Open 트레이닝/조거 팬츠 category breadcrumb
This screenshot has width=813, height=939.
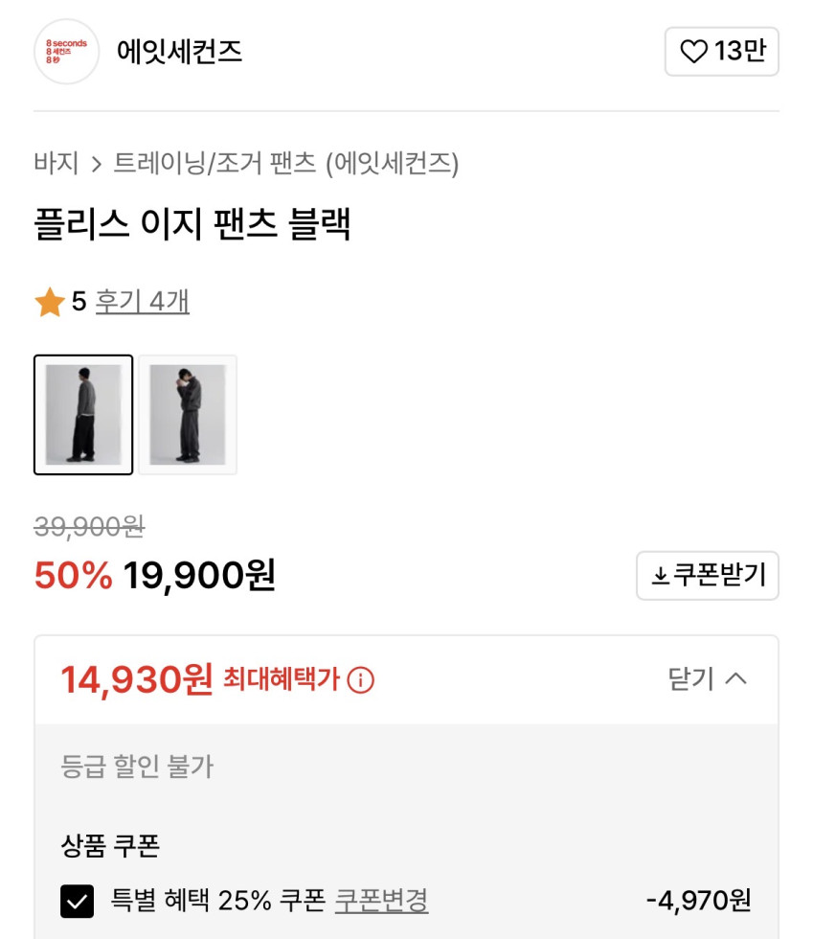[x=215, y=164]
